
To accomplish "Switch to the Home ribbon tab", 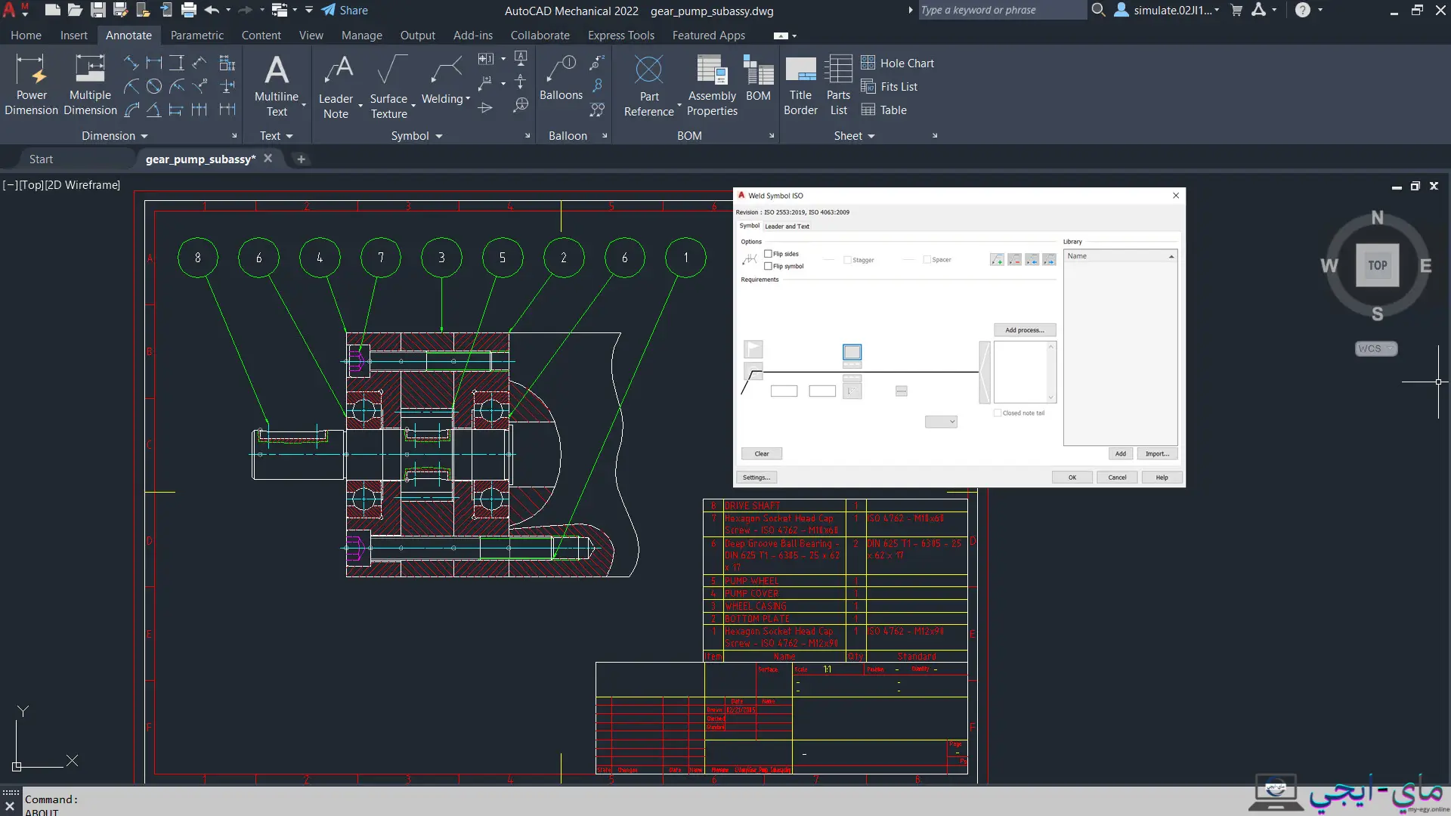I will pyautogui.click(x=26, y=36).
